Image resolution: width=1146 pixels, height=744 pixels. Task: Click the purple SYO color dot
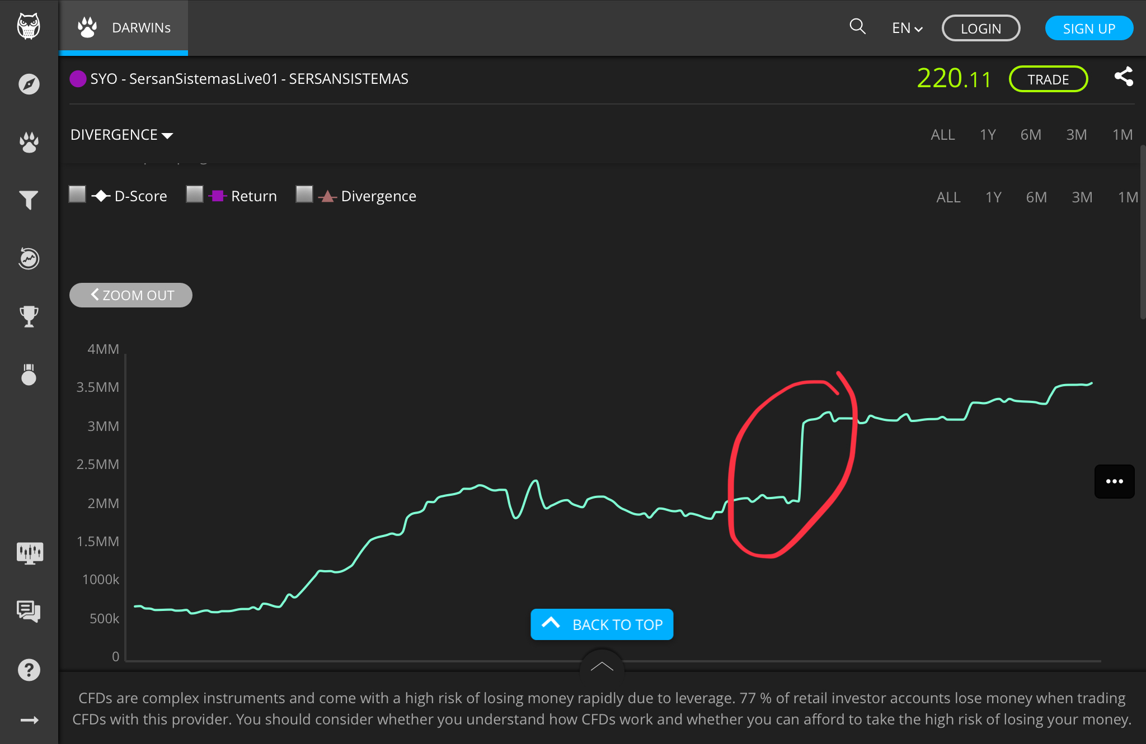[x=78, y=79]
